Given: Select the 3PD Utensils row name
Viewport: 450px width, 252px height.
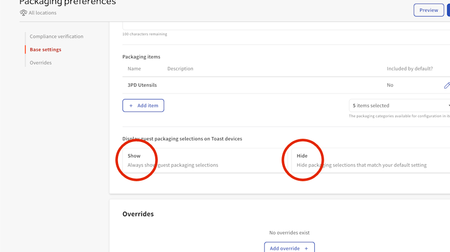Looking at the screenshot, I should click(x=142, y=85).
